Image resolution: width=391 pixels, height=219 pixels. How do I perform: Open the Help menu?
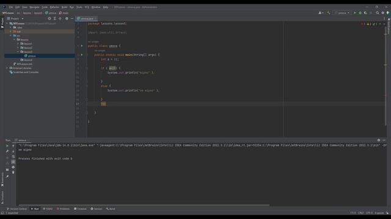click(x=106, y=7)
